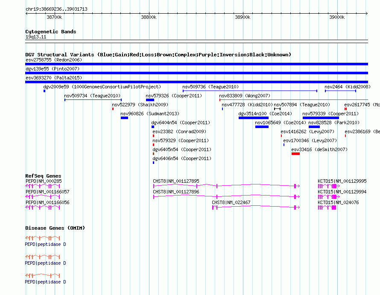
Task: Click the dgv3514n100 (Coe2014) gain bar
Action: point(254,118)
